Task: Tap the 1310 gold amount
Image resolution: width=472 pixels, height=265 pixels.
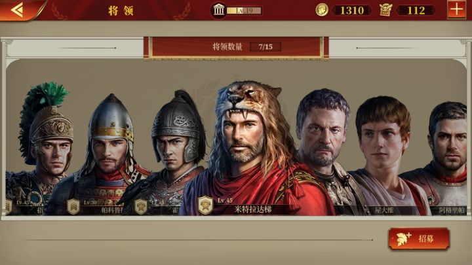Action: click(x=352, y=10)
